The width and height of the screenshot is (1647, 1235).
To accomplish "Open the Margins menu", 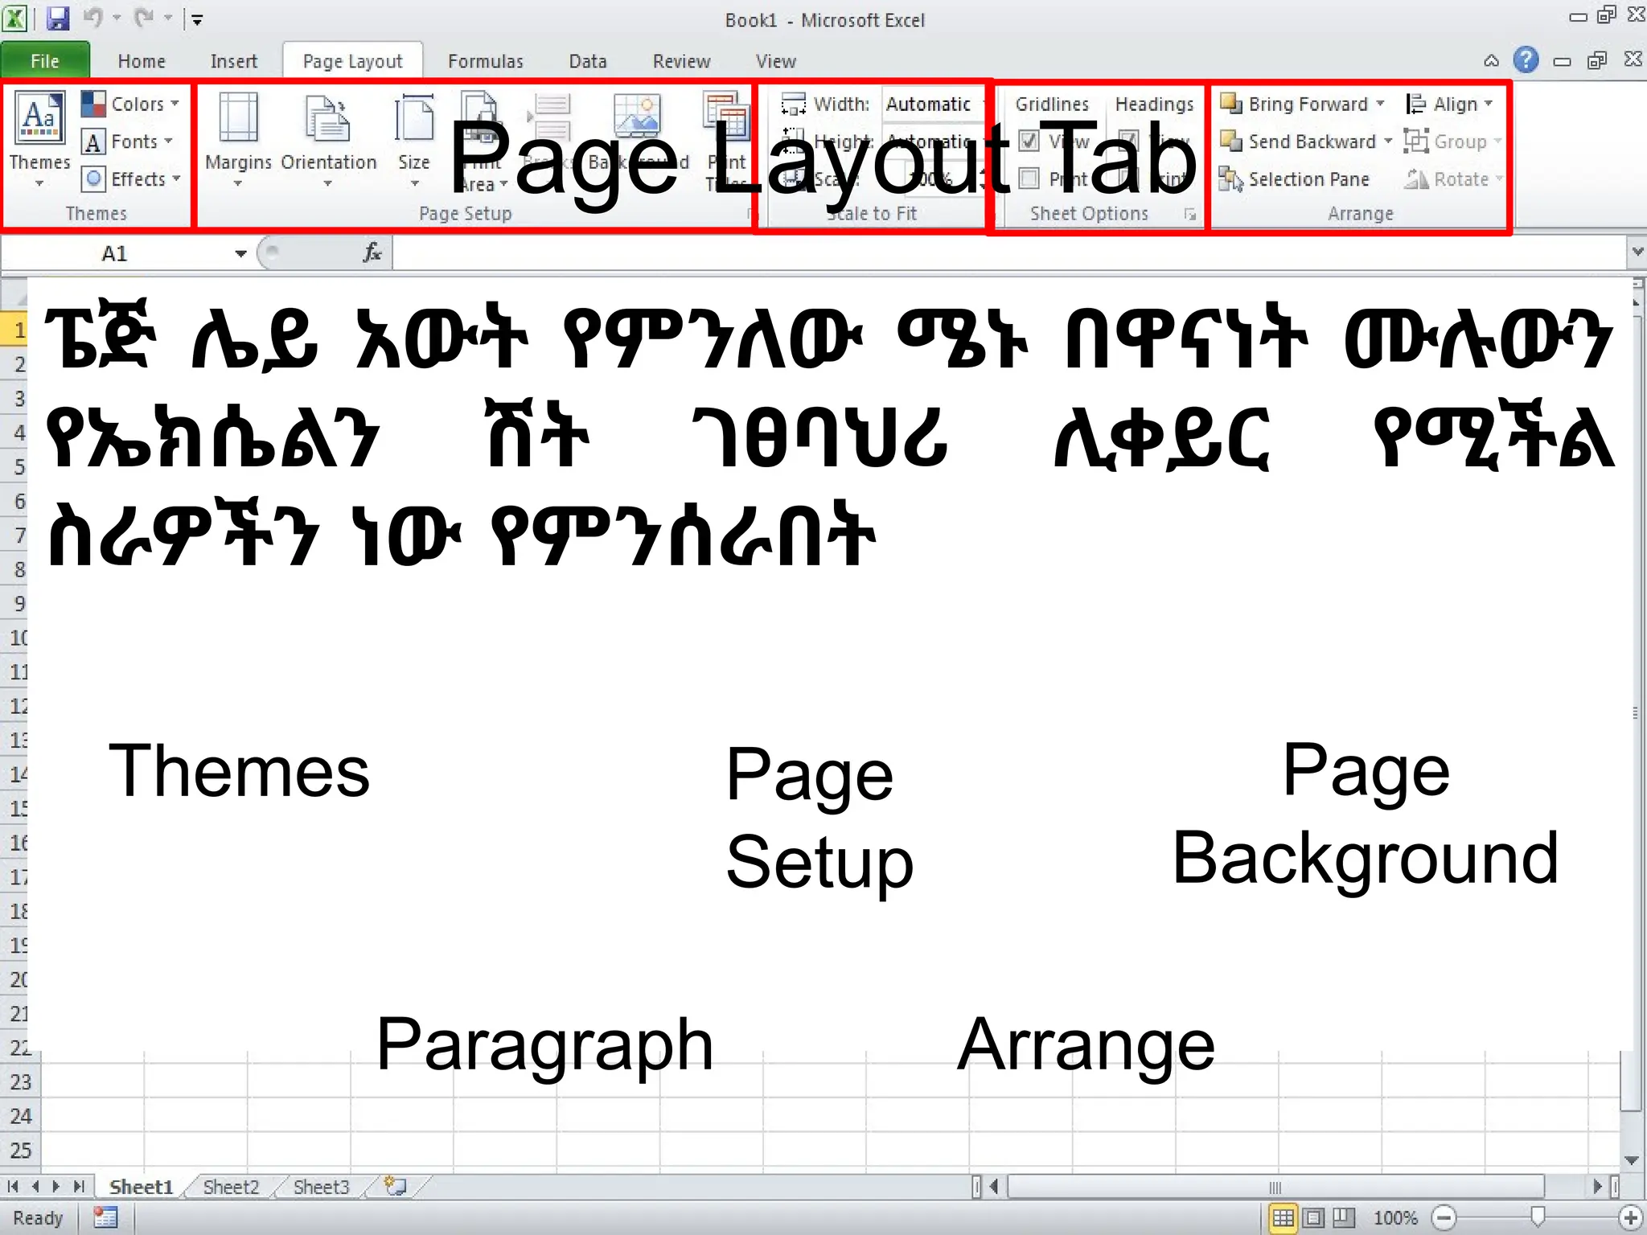I will click(x=238, y=138).
